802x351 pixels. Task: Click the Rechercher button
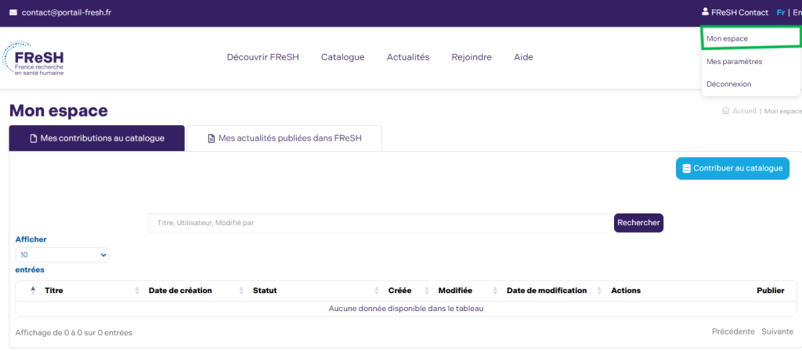[638, 223]
